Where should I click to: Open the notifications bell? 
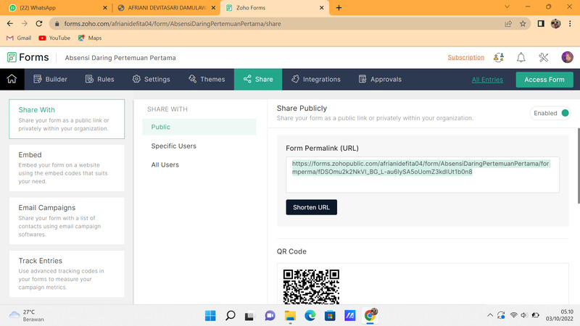[521, 57]
